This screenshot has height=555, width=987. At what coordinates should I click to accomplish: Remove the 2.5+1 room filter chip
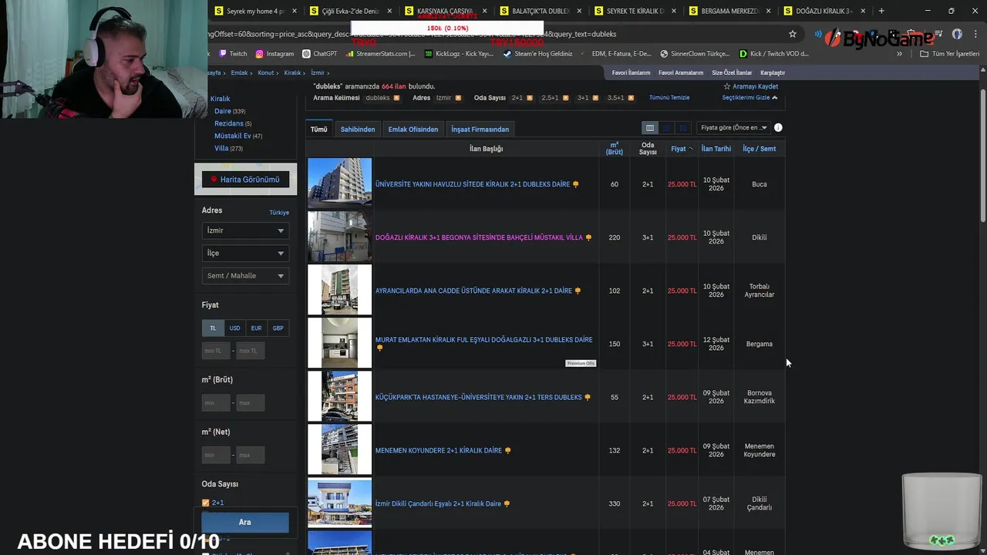(x=565, y=98)
